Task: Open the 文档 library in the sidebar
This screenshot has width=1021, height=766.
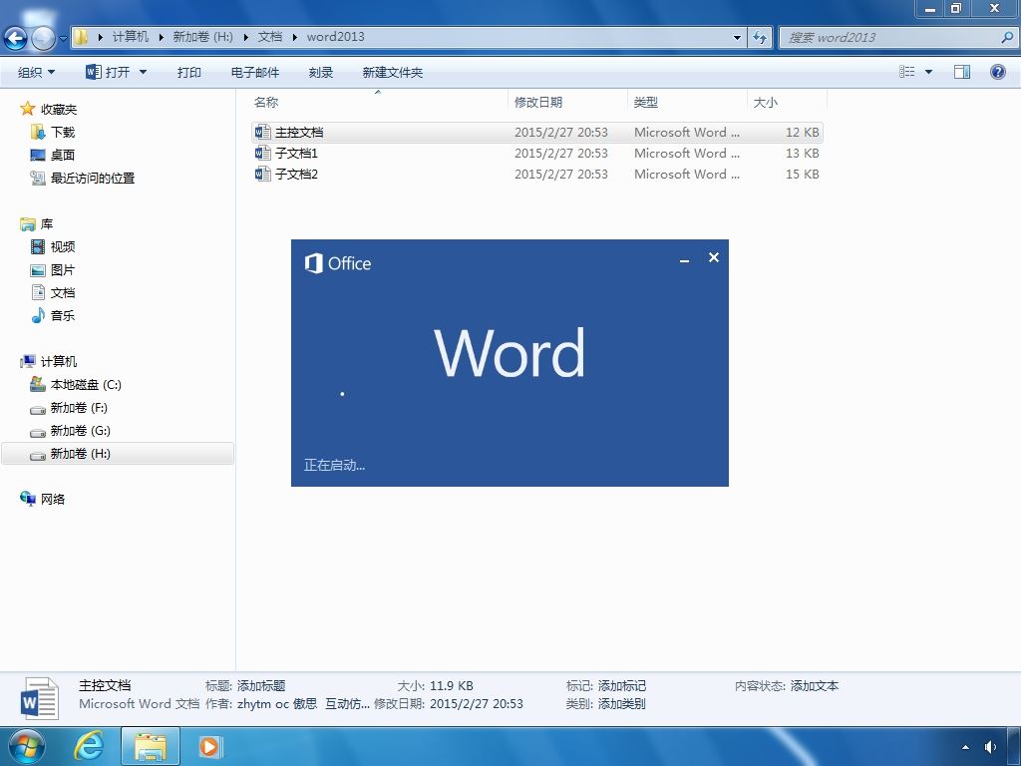Action: point(63,292)
